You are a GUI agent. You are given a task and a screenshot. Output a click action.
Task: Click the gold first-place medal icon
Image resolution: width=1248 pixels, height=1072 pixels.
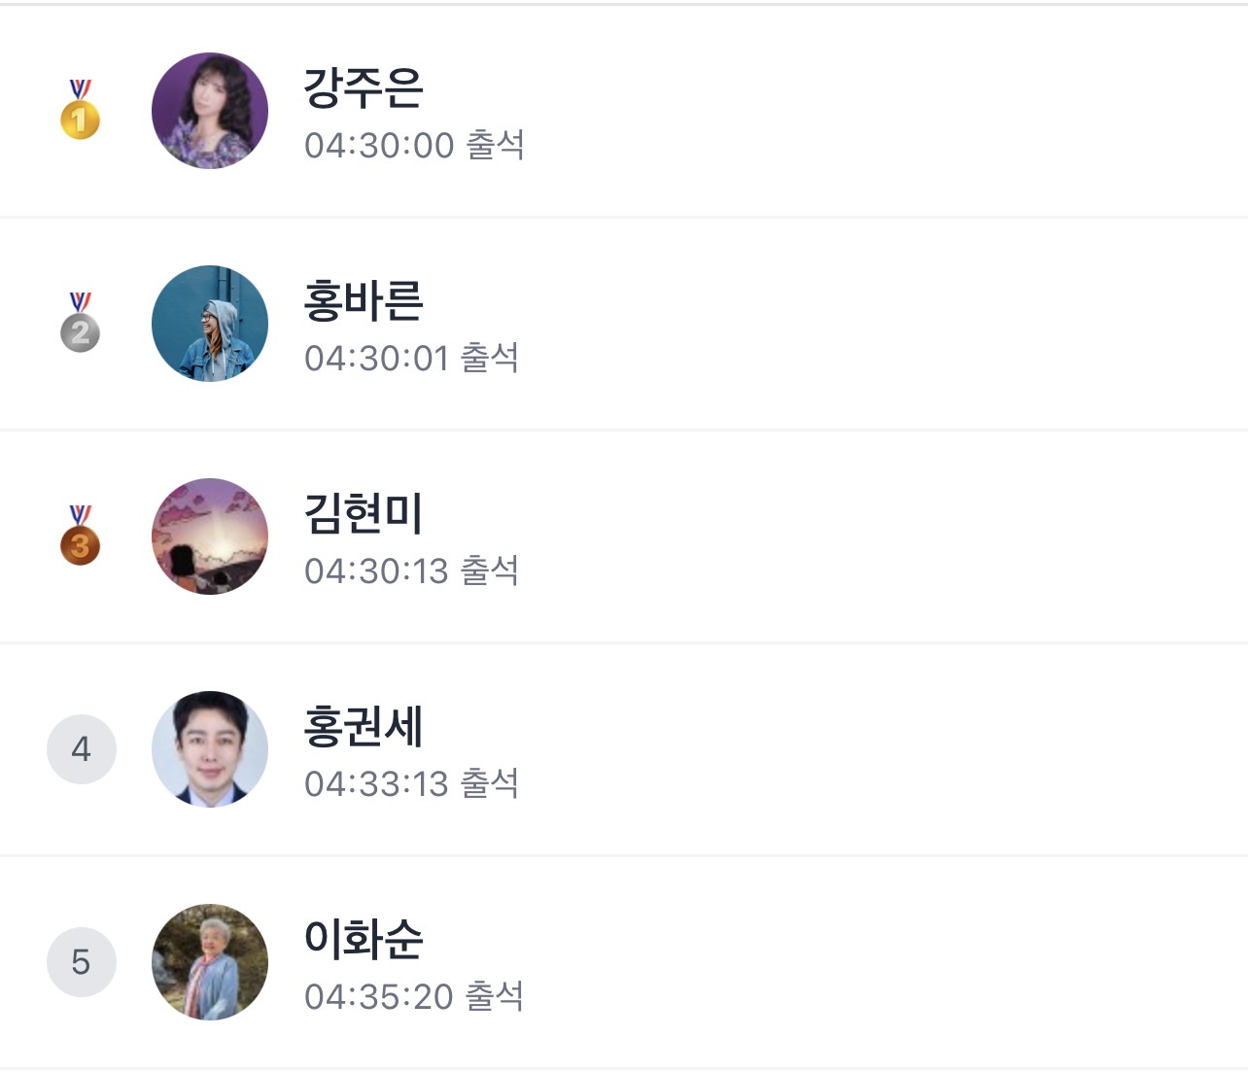tap(81, 110)
